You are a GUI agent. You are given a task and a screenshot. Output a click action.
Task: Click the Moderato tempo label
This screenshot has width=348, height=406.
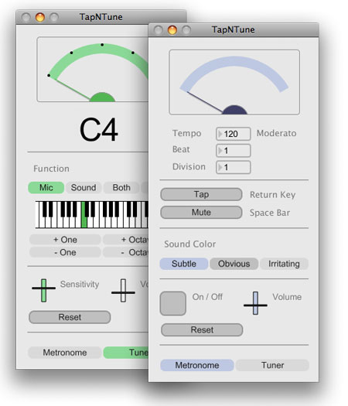coord(276,133)
